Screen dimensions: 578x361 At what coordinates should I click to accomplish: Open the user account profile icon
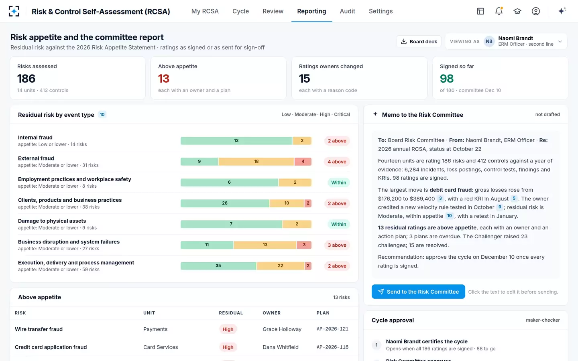tap(536, 11)
